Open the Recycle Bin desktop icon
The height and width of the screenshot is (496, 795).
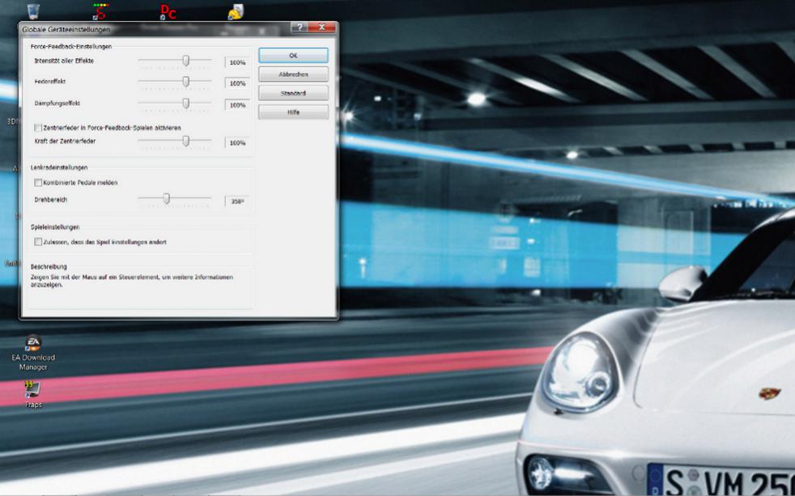(33, 11)
